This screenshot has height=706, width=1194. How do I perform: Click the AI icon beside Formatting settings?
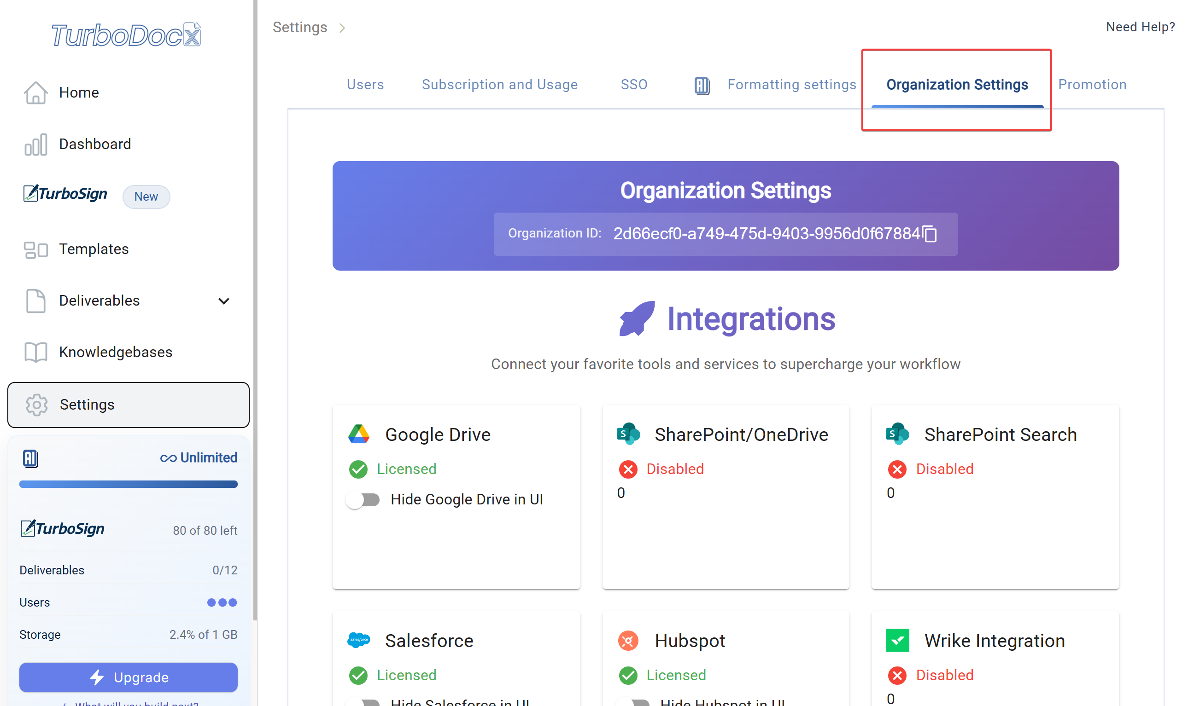pos(702,86)
